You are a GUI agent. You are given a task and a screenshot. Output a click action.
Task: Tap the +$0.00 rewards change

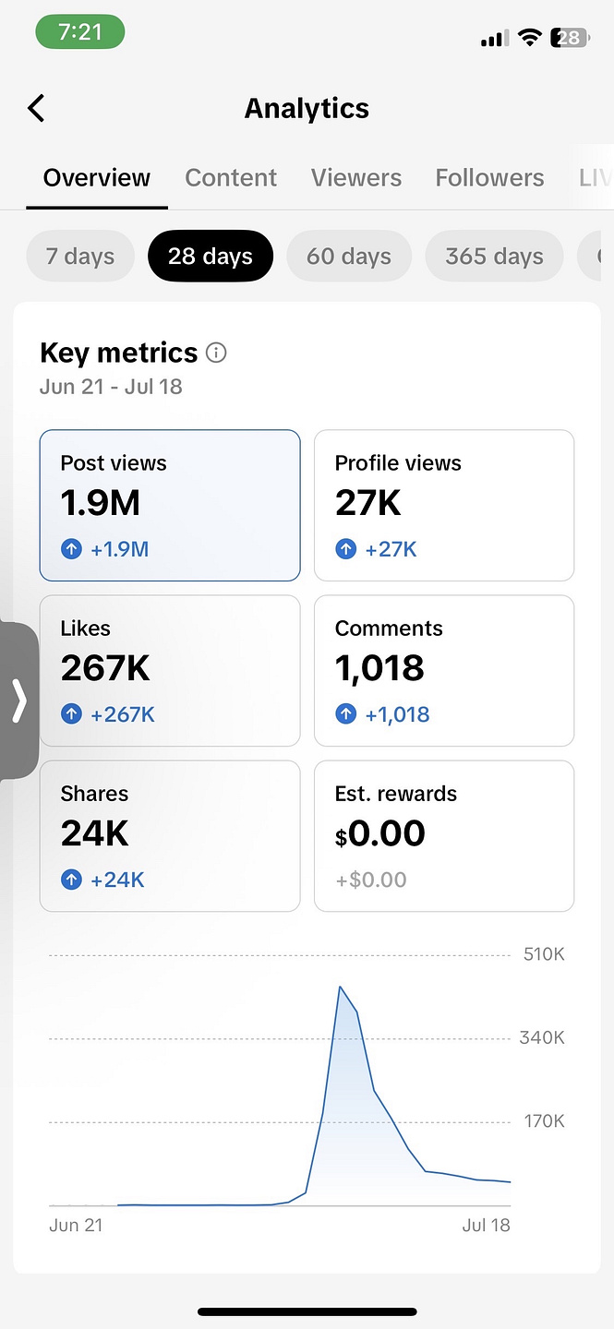(371, 880)
